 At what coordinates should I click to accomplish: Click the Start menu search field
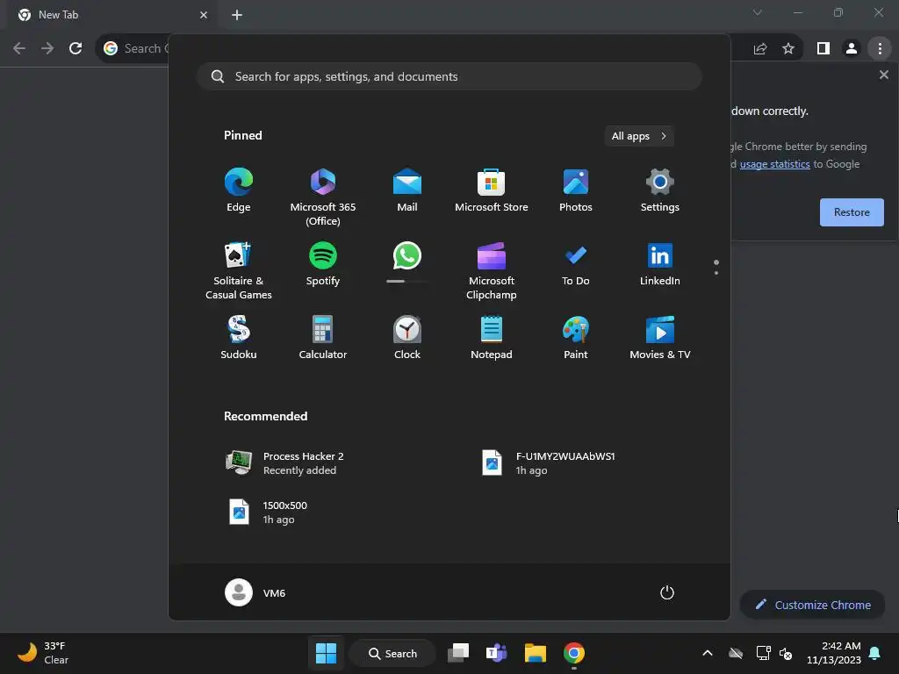[449, 76]
